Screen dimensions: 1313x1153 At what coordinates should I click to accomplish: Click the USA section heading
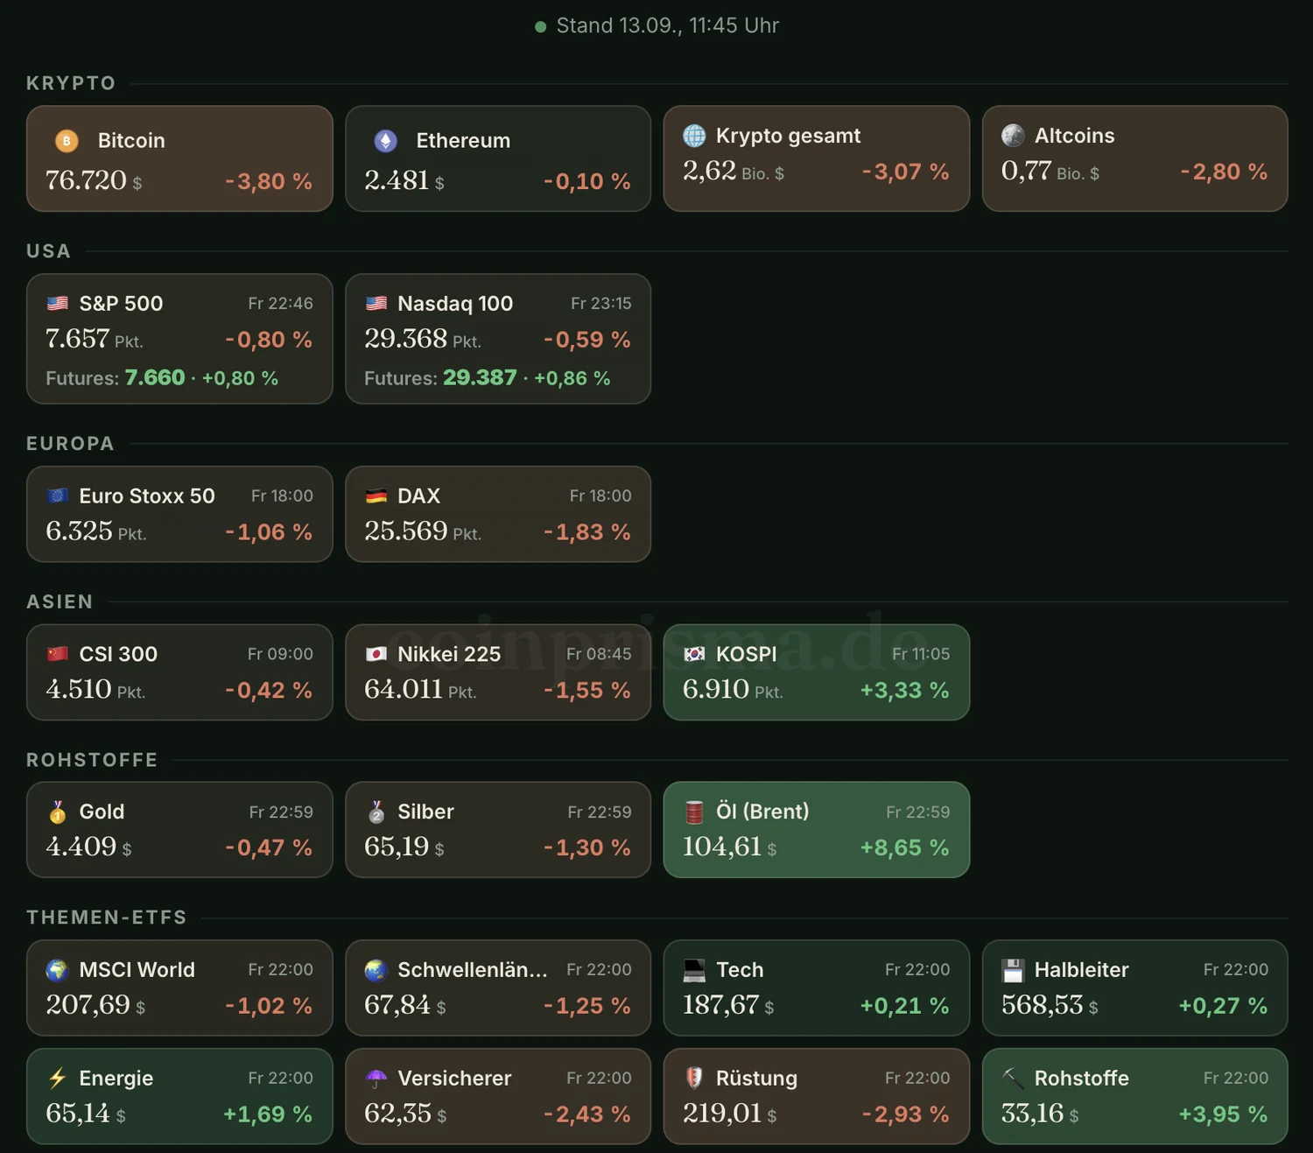[x=48, y=251]
